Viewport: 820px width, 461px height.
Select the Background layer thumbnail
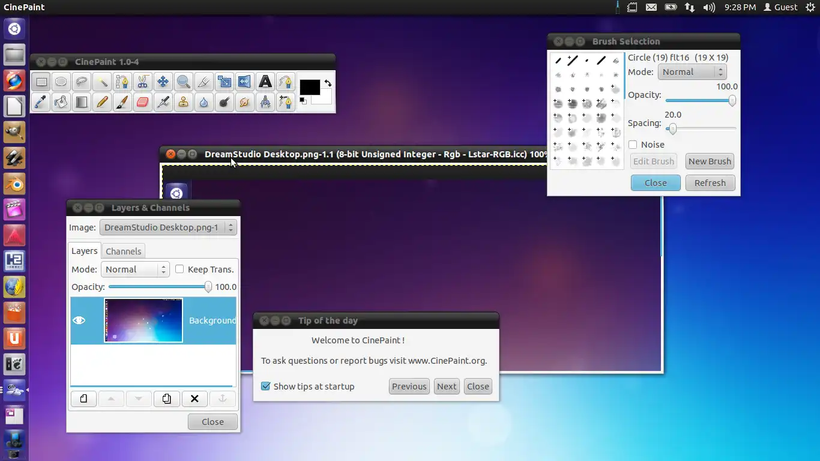[x=143, y=321]
